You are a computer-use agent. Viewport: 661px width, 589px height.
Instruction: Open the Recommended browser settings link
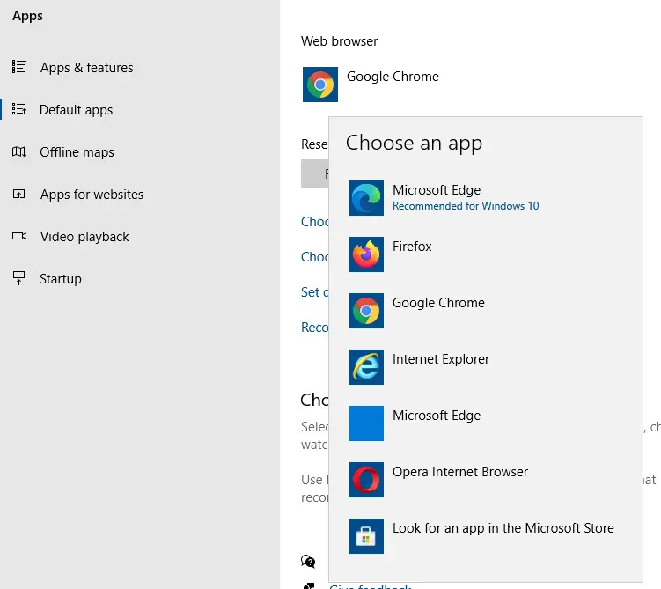point(315,328)
